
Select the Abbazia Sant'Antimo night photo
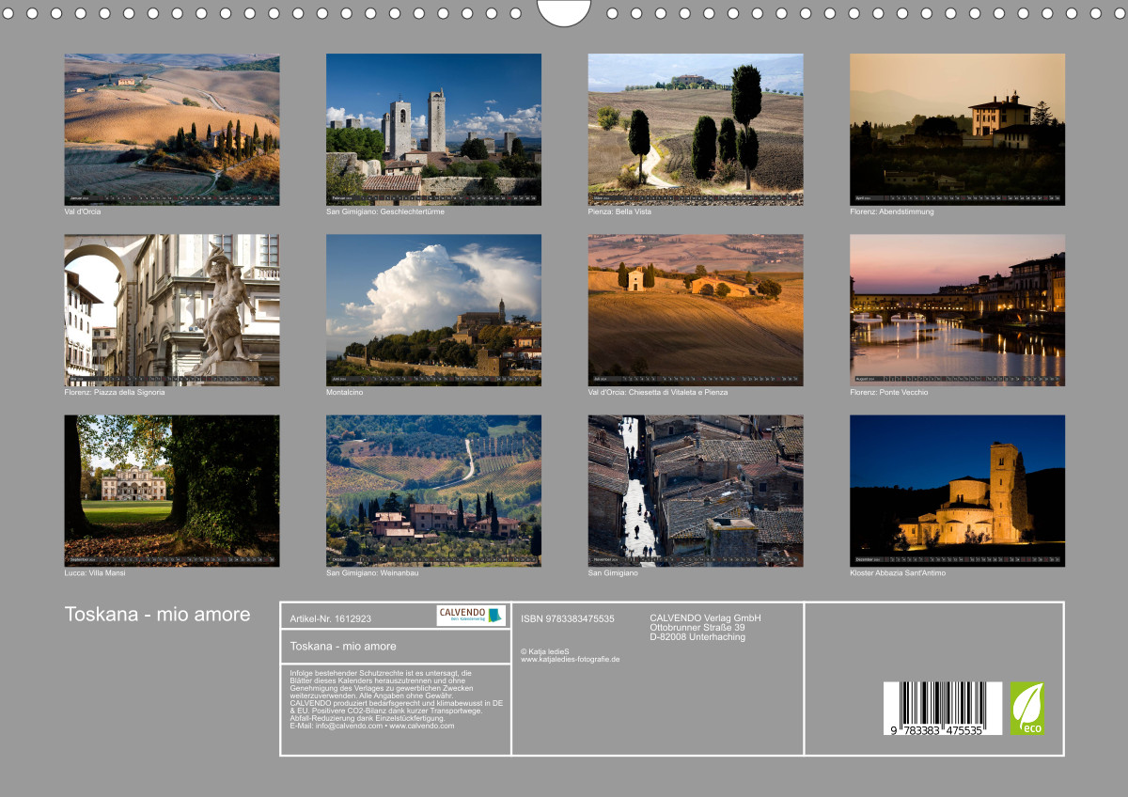click(957, 491)
